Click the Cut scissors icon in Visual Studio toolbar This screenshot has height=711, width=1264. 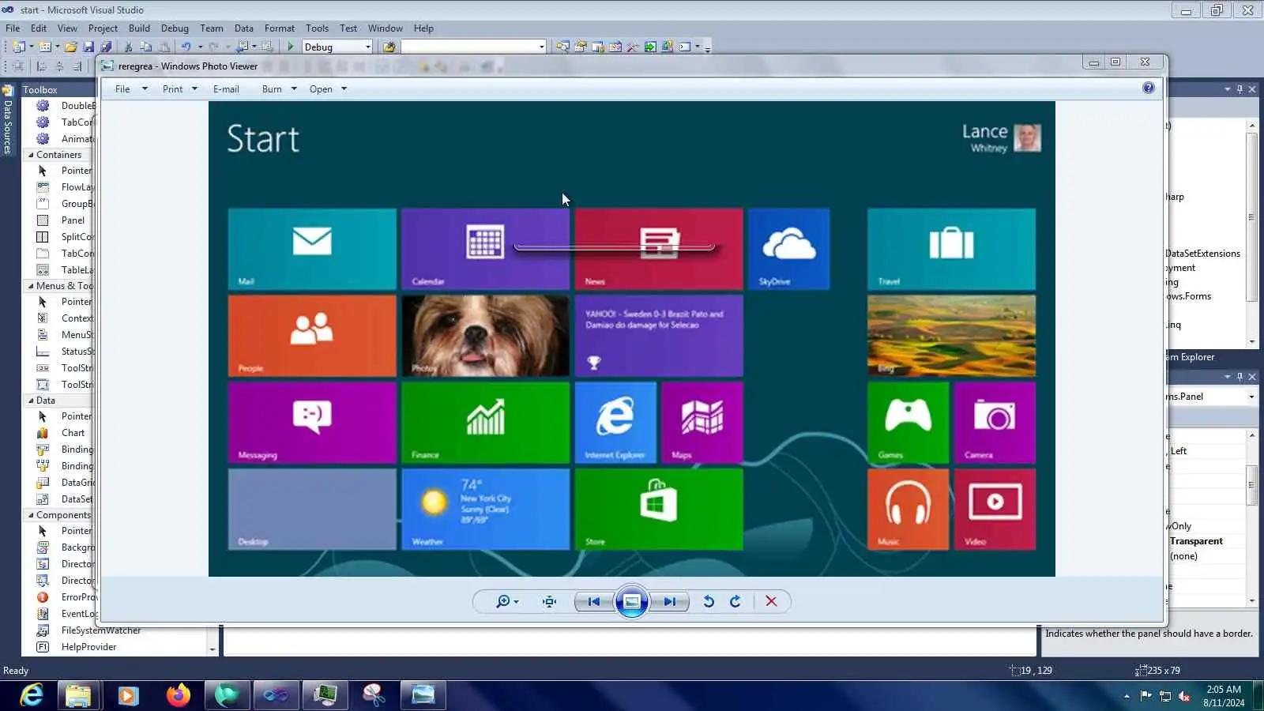pyautogui.click(x=129, y=47)
